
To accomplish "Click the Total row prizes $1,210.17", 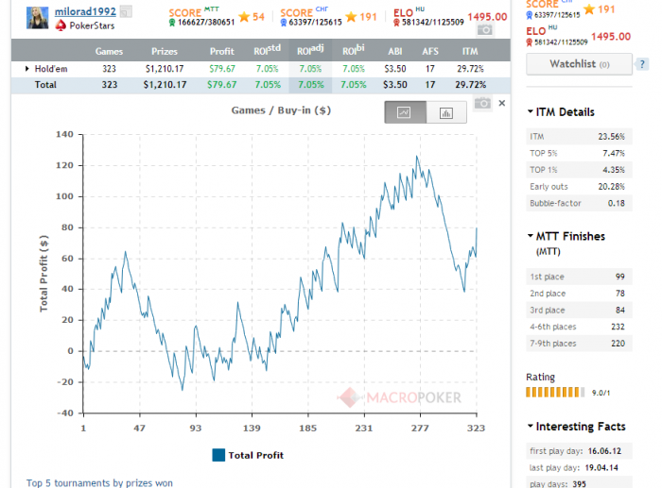I will coord(165,85).
